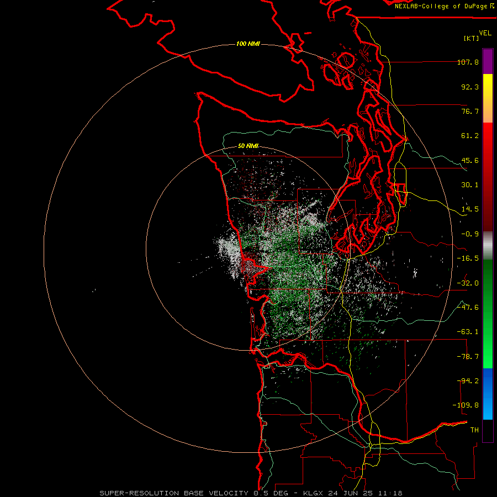Image resolution: width=497 pixels, height=497 pixels.
Task: Click the NEXLAB-College of DuPage watermark text
Action: click(x=444, y=6)
